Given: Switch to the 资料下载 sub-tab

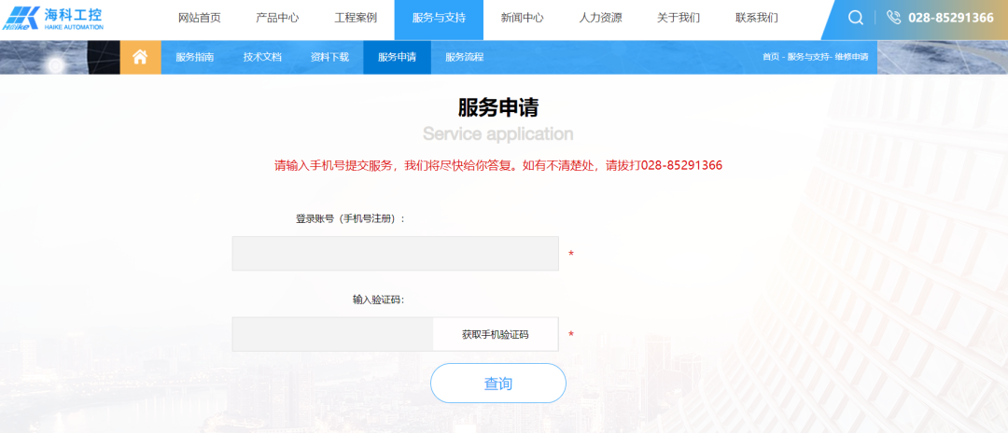Looking at the screenshot, I should tap(329, 57).
